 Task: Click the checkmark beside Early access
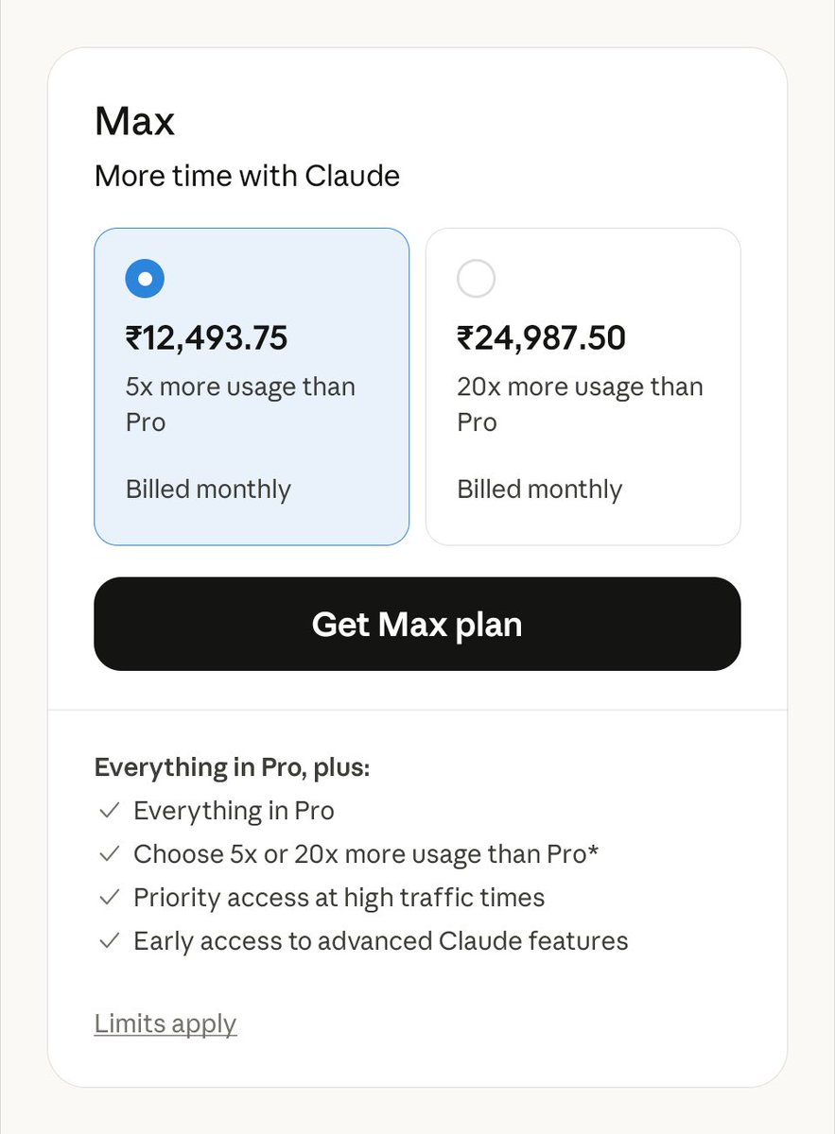point(109,941)
